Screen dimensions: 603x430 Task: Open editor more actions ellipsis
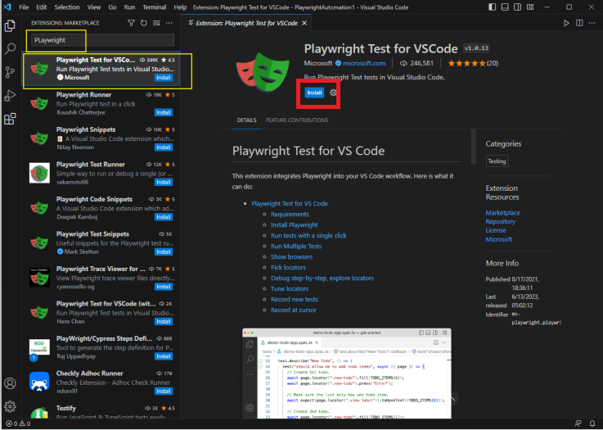click(592, 23)
